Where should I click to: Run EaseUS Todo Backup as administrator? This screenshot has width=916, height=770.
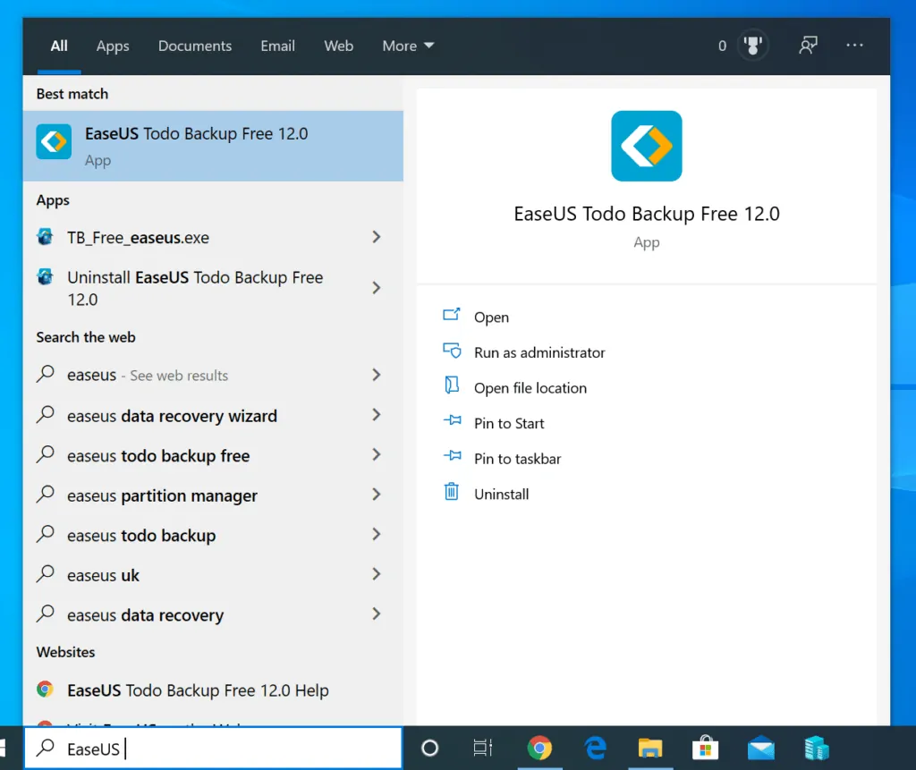click(x=450, y=351)
